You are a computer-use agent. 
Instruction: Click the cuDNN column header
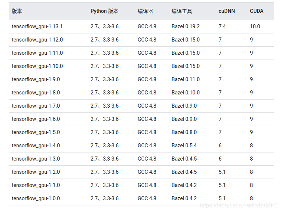[227, 11]
